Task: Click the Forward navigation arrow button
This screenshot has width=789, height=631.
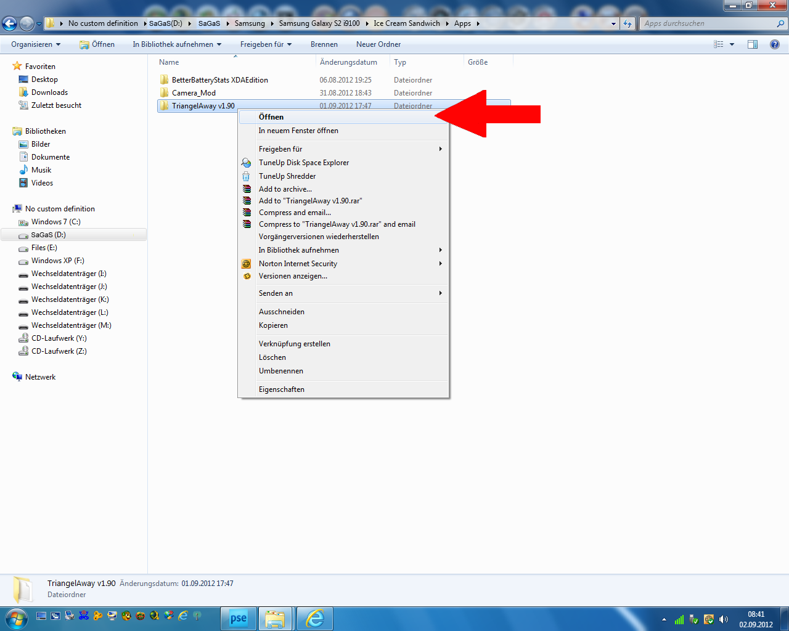Action: (27, 23)
